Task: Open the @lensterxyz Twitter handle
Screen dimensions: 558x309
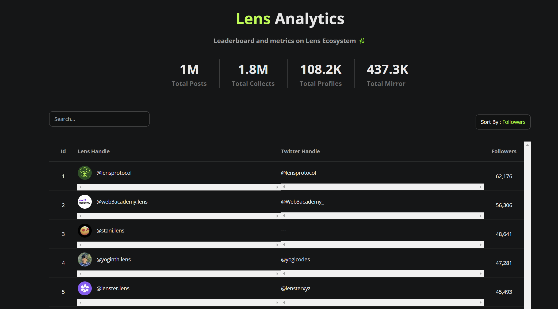Action: coord(296,288)
